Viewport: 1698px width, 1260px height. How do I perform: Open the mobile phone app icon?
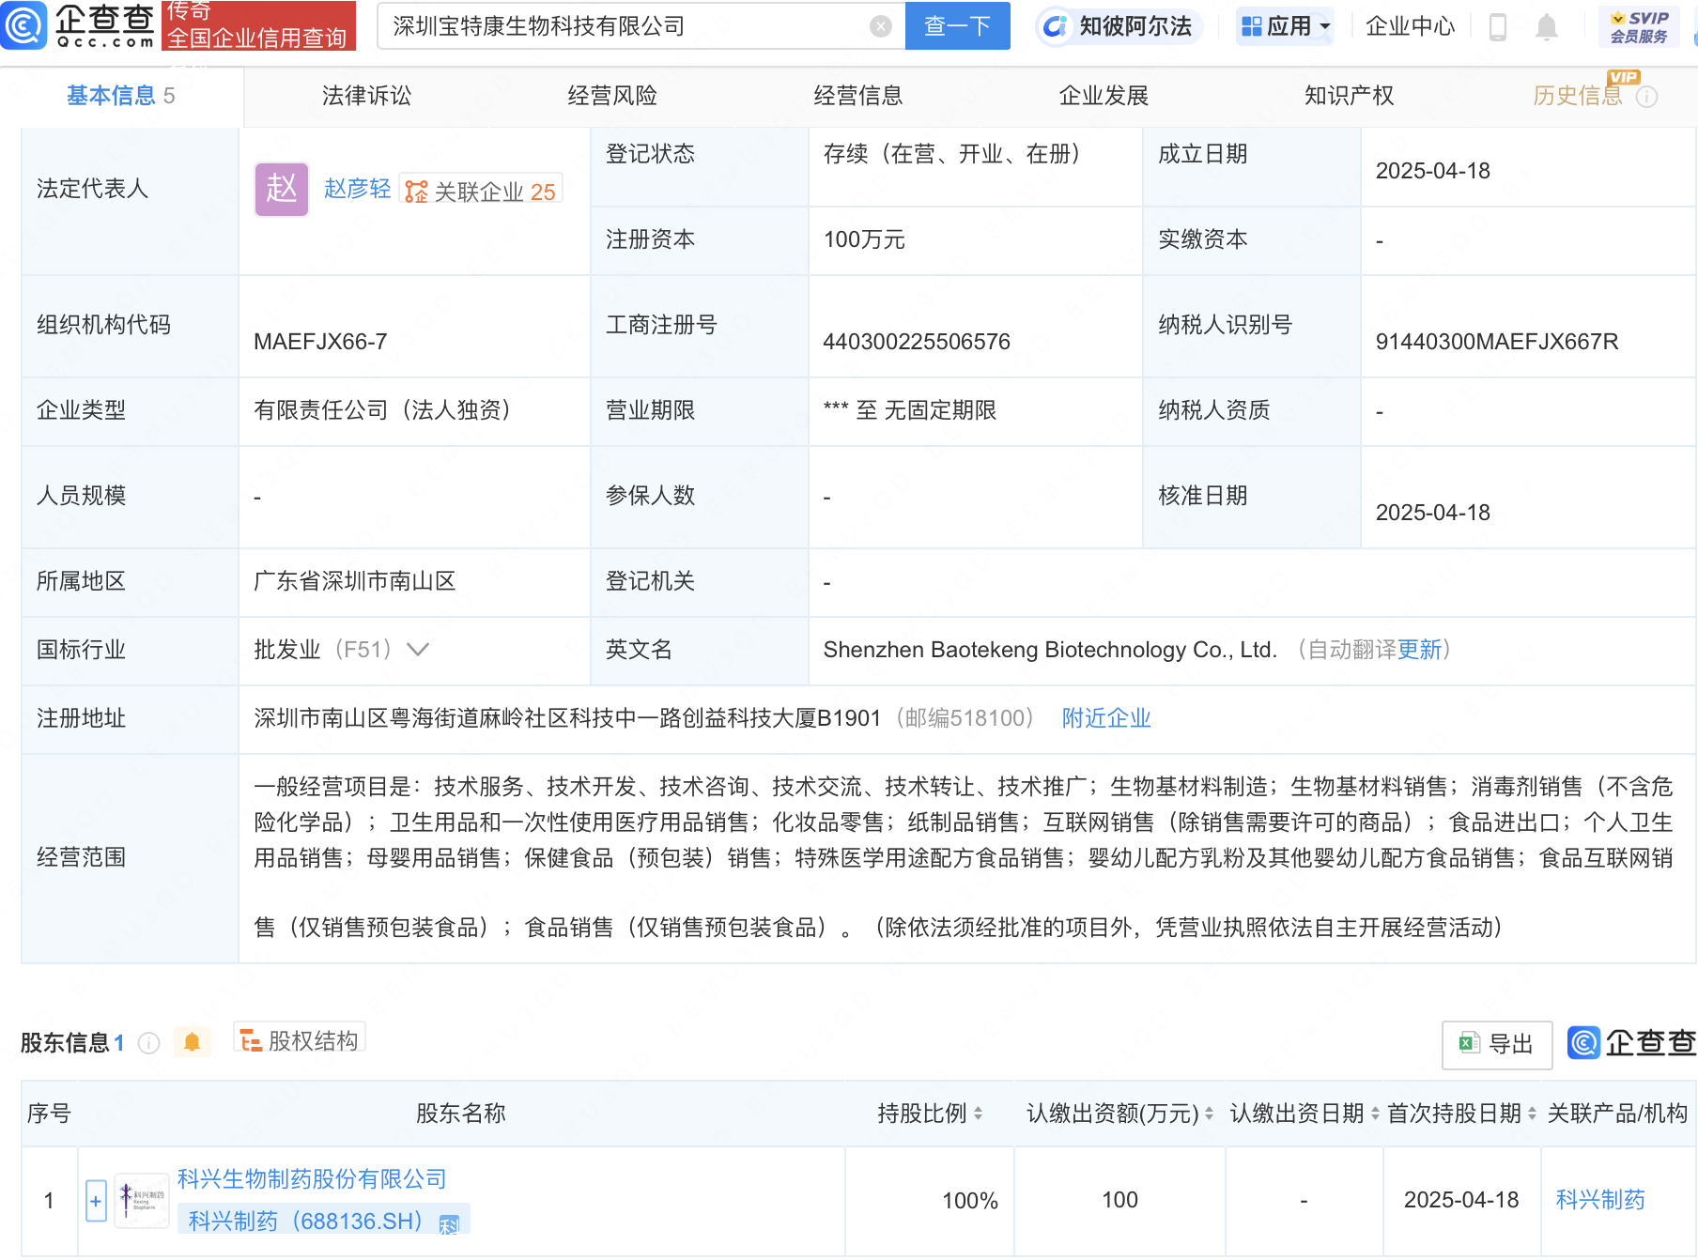click(1498, 27)
